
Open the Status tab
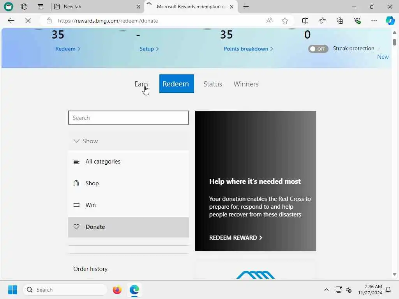click(212, 84)
